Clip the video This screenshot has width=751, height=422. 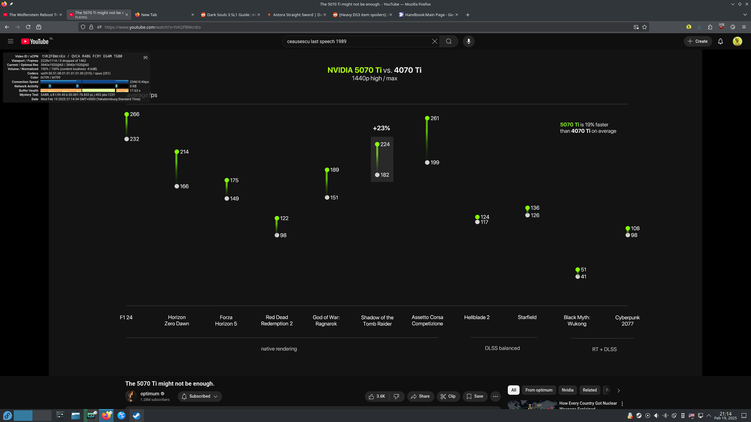(448, 396)
